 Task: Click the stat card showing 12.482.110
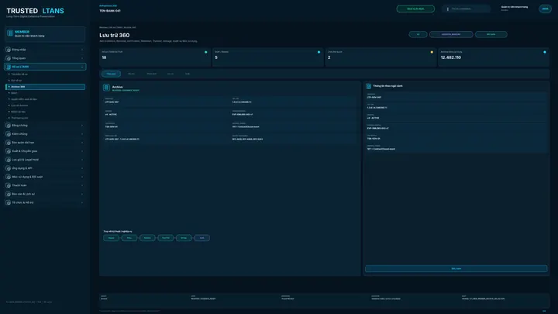point(494,57)
